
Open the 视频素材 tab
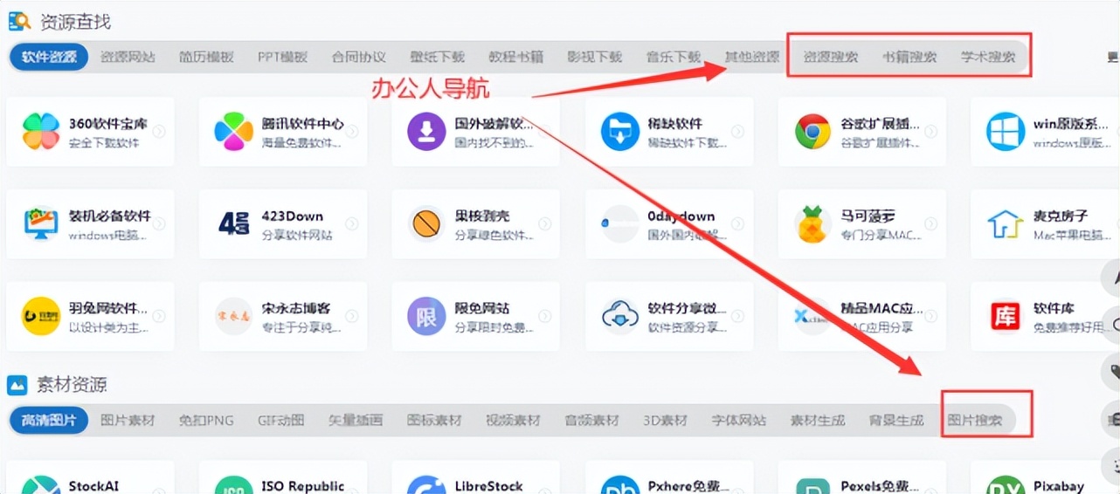(x=512, y=420)
